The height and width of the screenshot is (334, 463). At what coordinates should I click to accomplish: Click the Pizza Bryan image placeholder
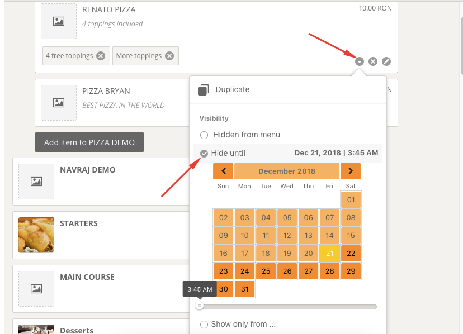point(59,103)
